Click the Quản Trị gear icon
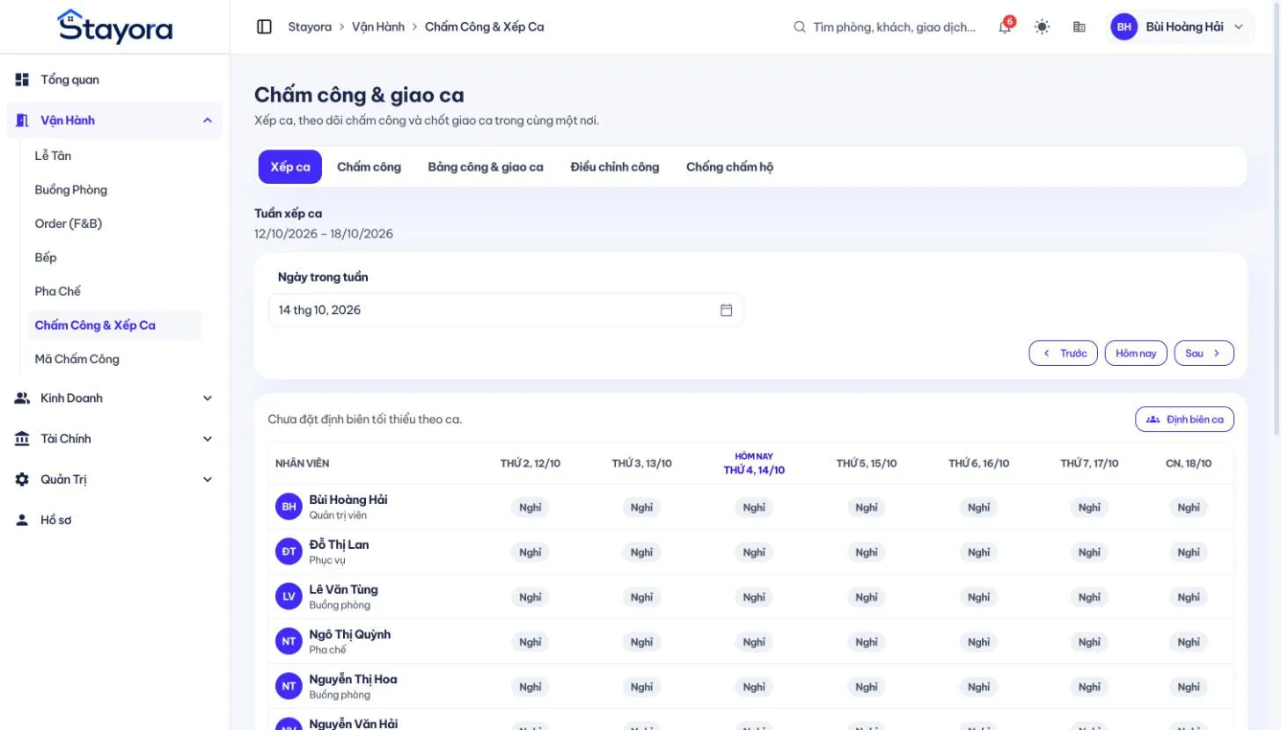This screenshot has height=730, width=1281. 22,479
